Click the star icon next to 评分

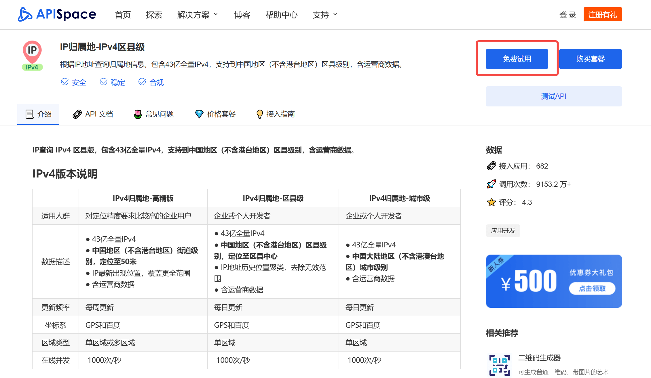point(491,202)
